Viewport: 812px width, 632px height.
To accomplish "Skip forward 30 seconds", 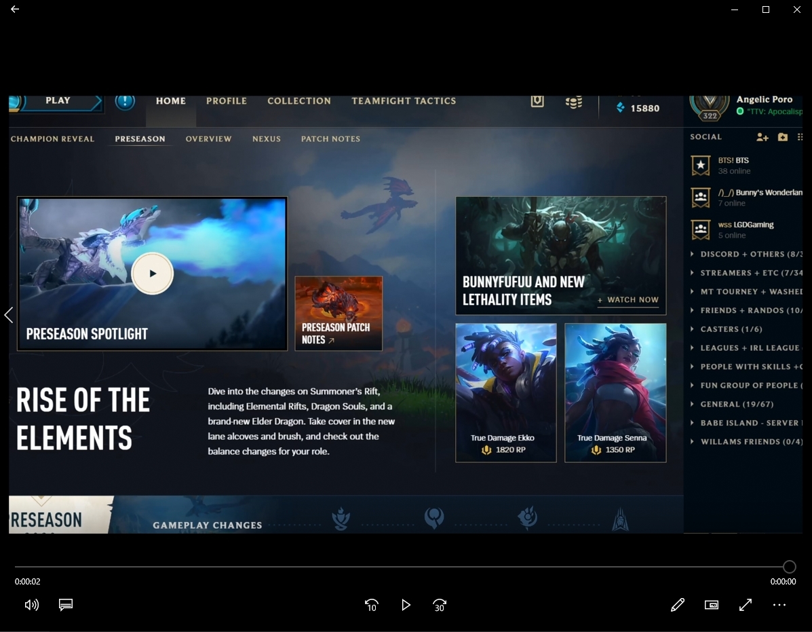I will click(x=440, y=605).
